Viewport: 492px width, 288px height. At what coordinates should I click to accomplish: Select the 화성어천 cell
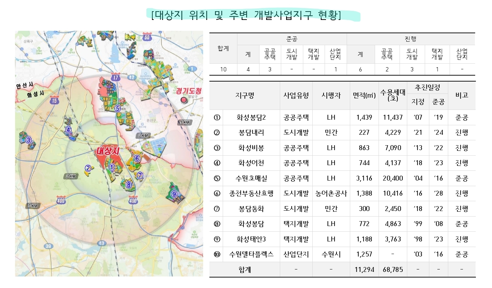click(251, 163)
